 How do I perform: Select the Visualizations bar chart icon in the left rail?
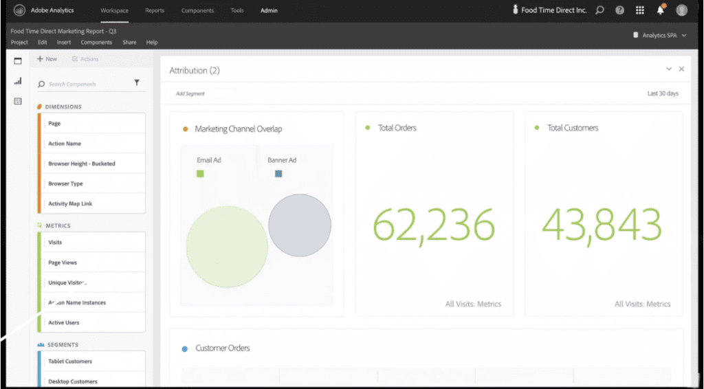pos(17,81)
